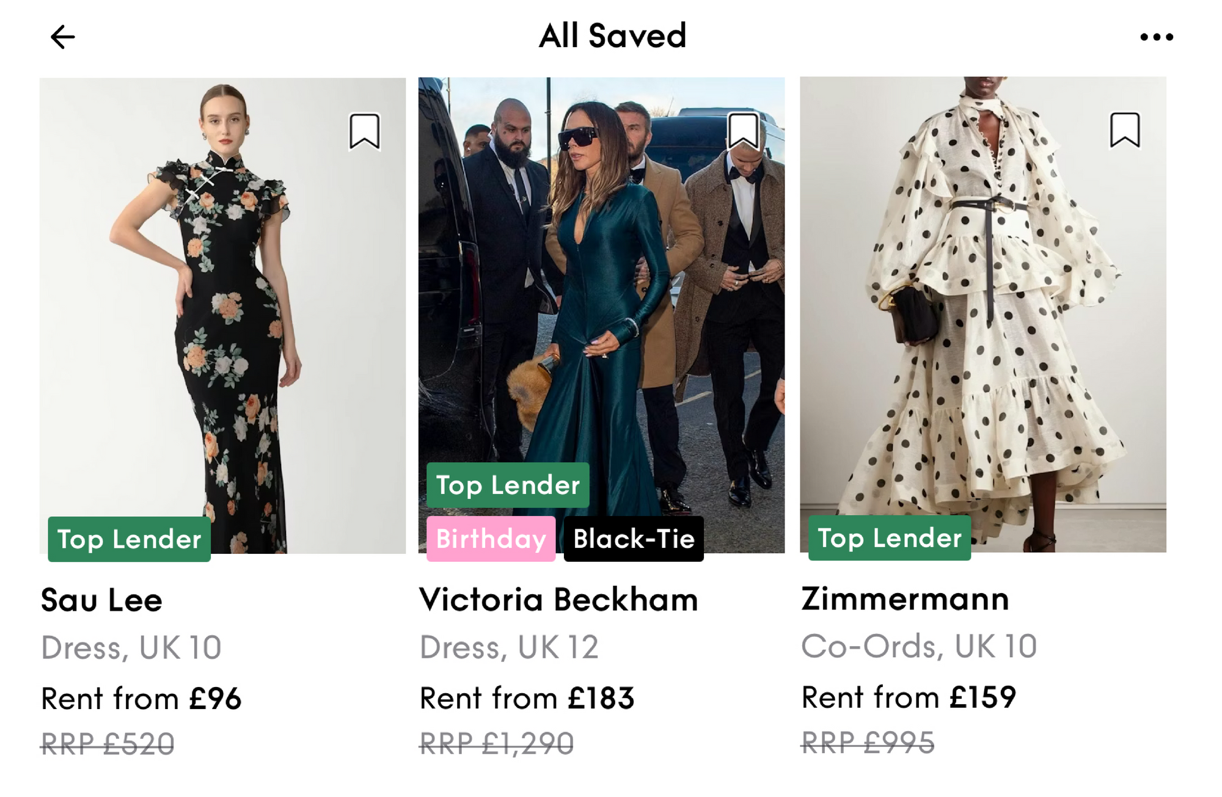Go back using the arrow icon
The height and width of the screenshot is (797, 1222).
[x=62, y=37]
